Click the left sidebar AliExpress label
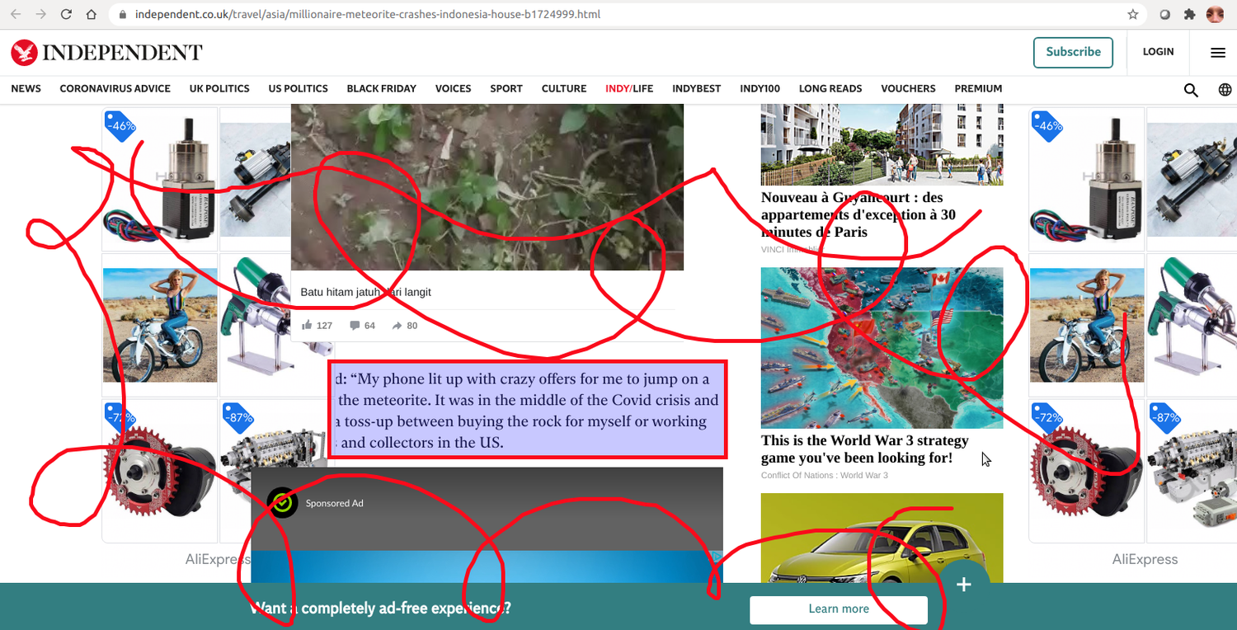 coord(219,559)
